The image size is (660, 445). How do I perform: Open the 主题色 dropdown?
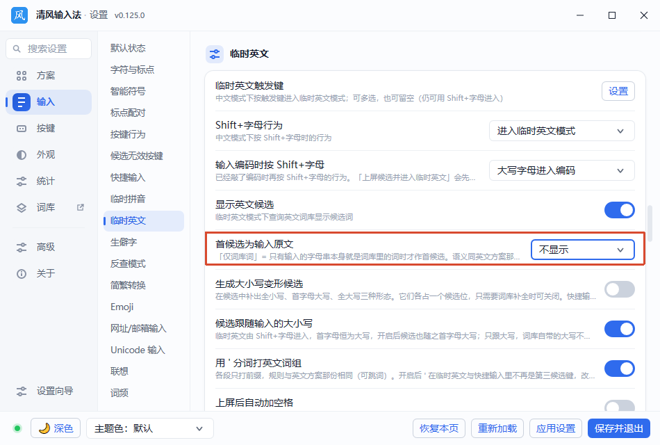tap(150, 428)
